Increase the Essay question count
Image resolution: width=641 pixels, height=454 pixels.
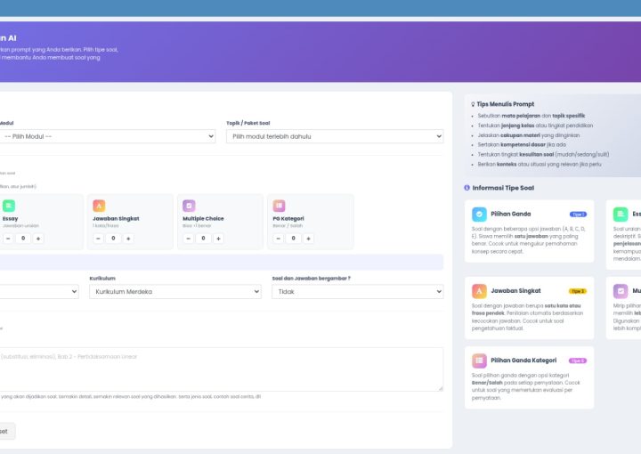38,239
